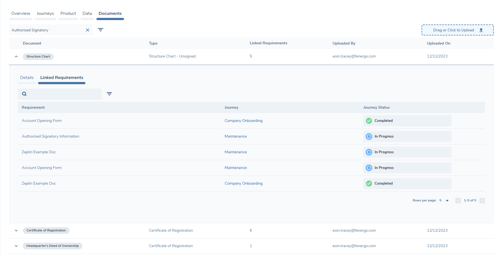Switch to the Overview tab
Viewport: 496px width, 257px height.
[x=20, y=13]
